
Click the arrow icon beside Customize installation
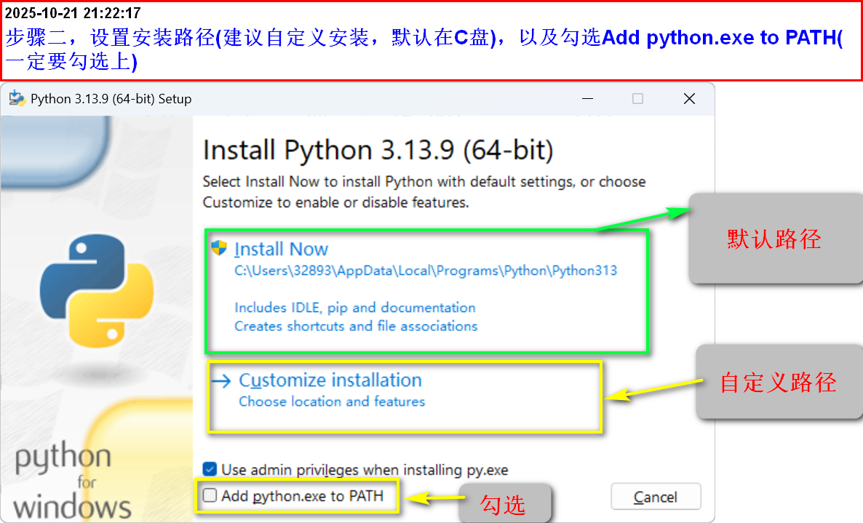click(221, 380)
